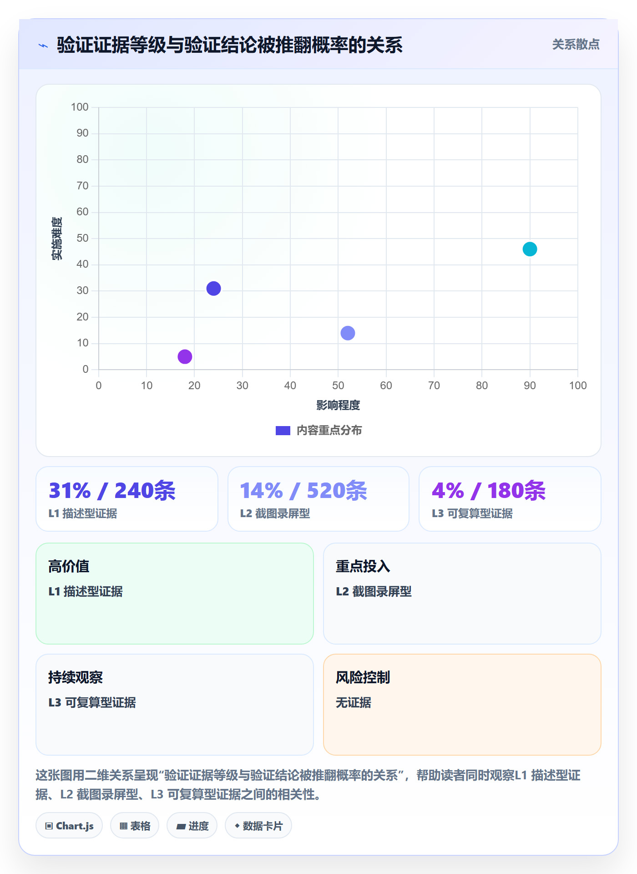Select the violet scatter point near y 5
Screen dimensions: 637x874
(185, 356)
